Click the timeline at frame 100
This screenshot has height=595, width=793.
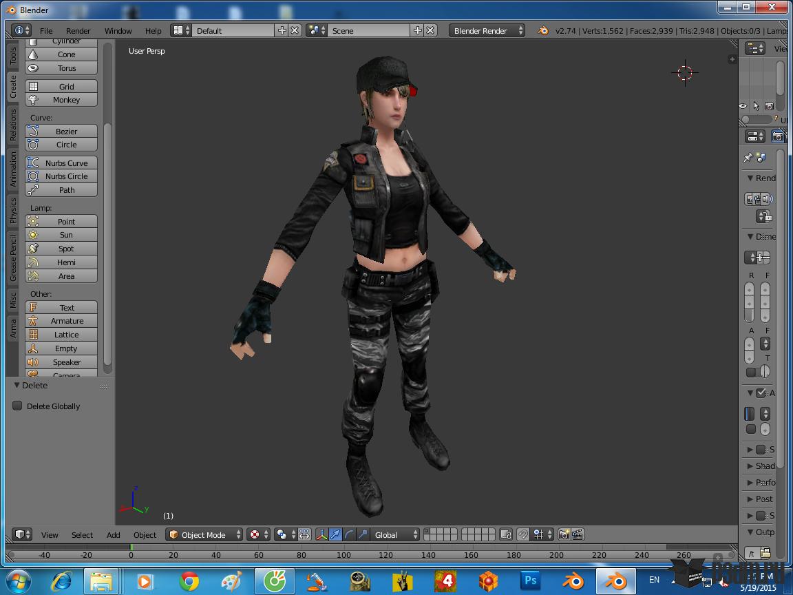(344, 555)
